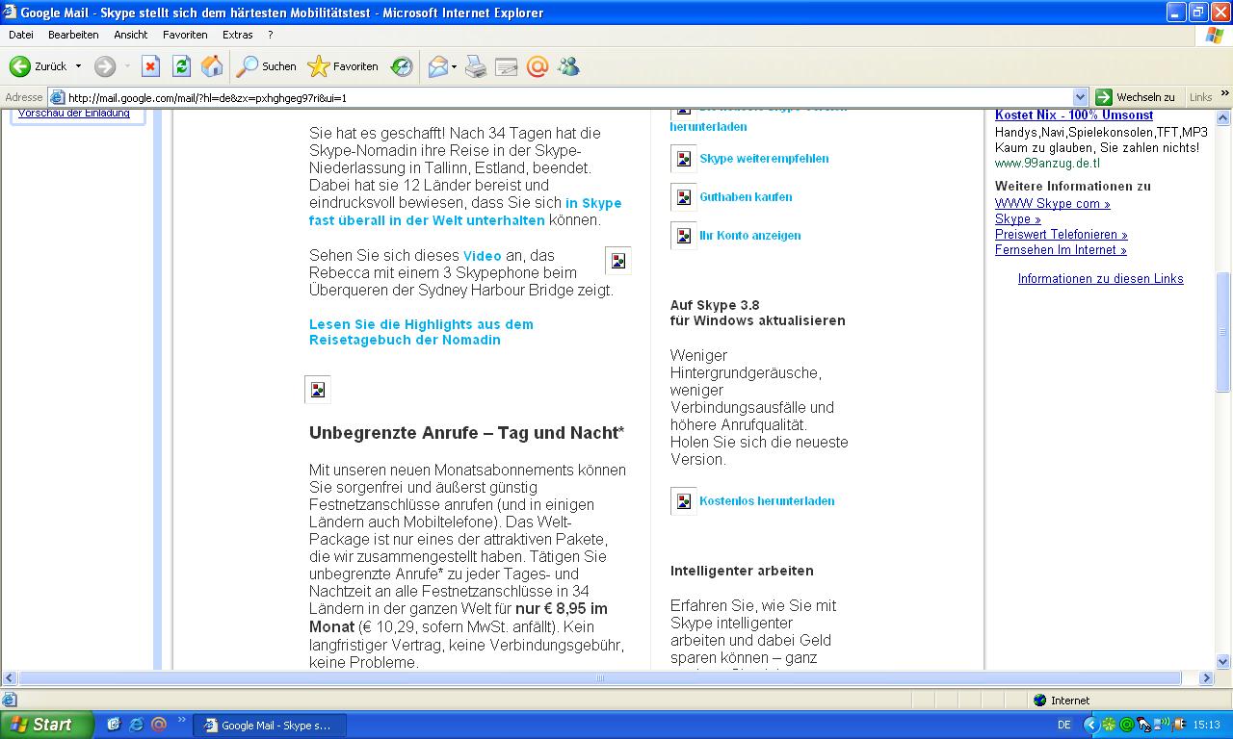Click the Ihr Konto anzeigen link
The height and width of the screenshot is (739, 1233).
(749, 236)
